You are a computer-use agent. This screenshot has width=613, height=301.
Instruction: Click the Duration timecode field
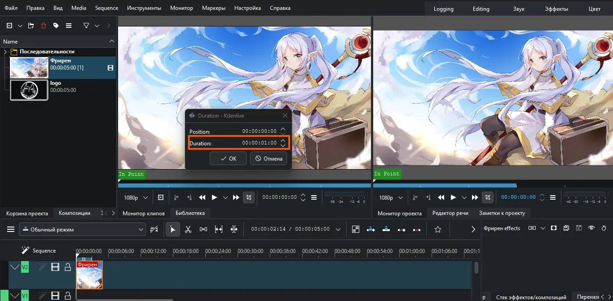259,143
